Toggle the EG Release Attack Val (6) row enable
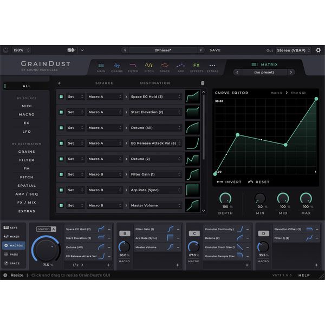 point(61,143)
